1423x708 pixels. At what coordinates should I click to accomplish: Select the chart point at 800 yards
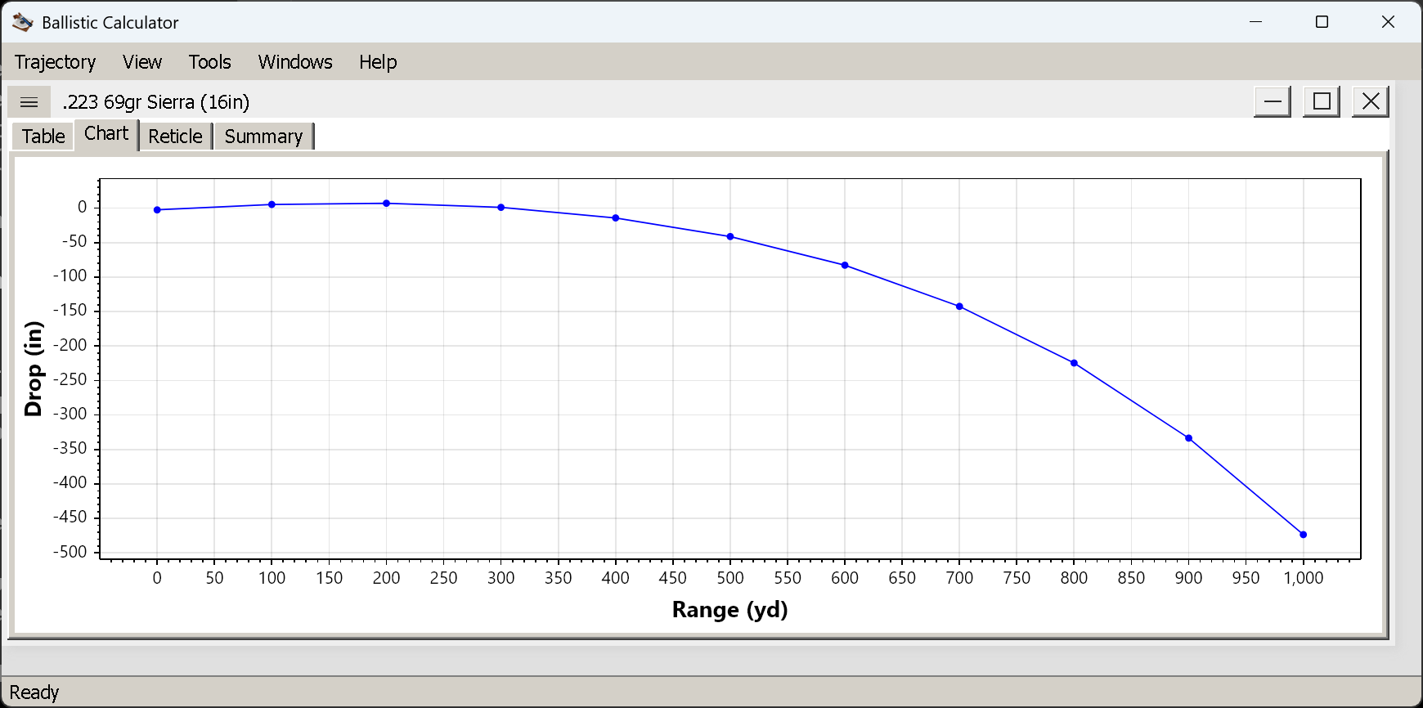pyautogui.click(x=1074, y=363)
